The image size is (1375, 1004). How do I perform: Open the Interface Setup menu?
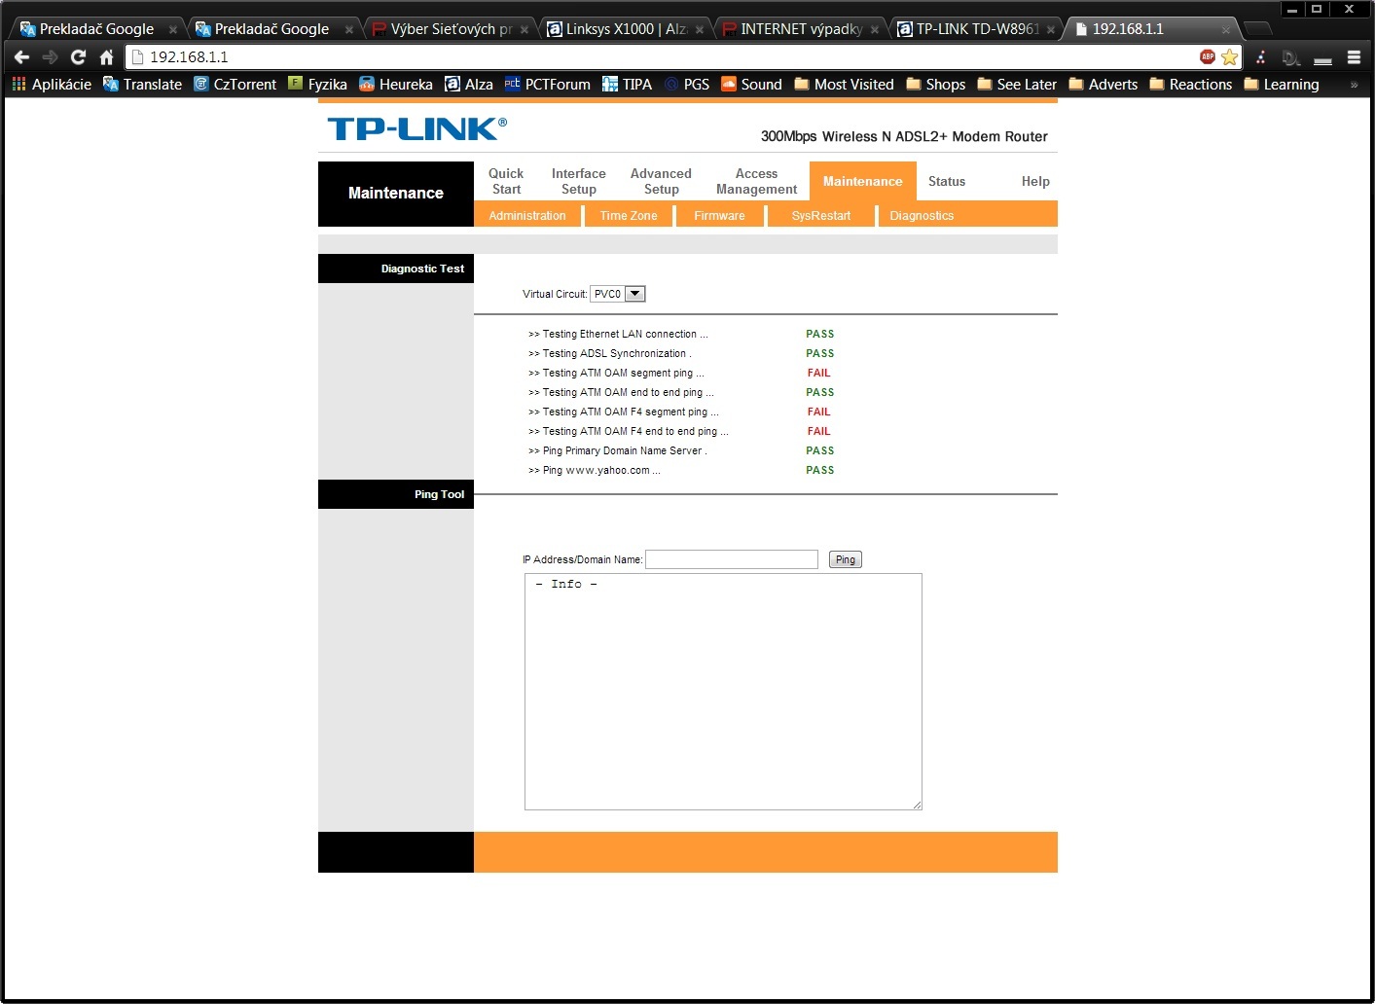(578, 181)
